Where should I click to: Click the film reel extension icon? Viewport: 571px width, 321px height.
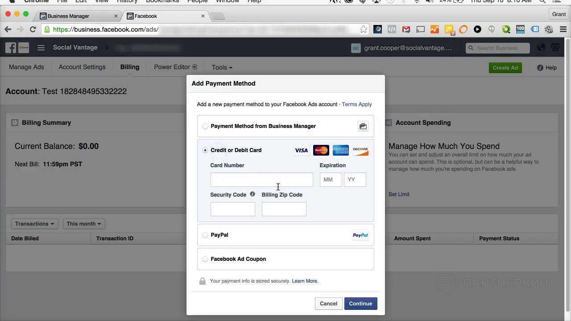pos(549,29)
